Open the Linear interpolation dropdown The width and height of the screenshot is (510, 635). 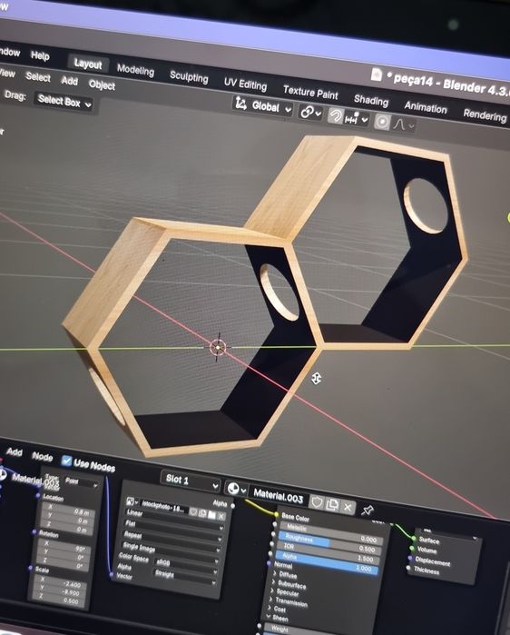[x=174, y=520]
